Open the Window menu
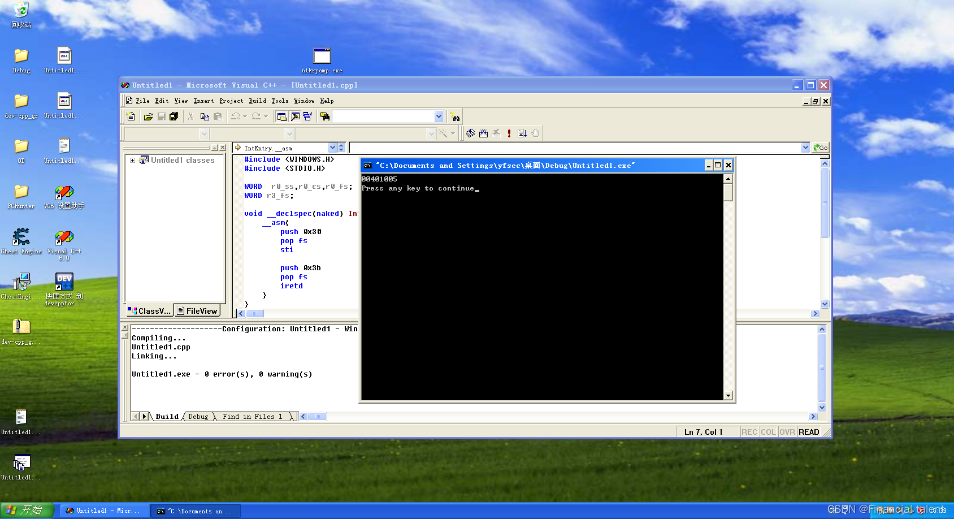 pos(304,101)
